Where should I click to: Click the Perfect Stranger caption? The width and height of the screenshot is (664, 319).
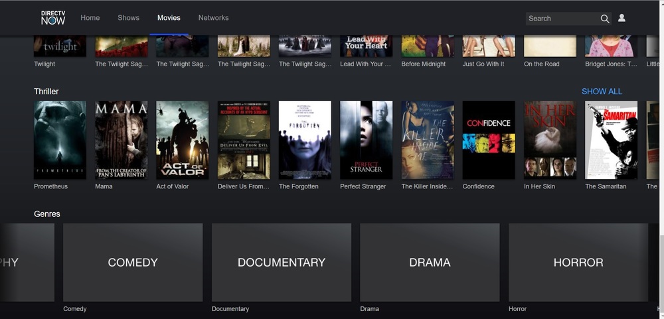click(363, 186)
